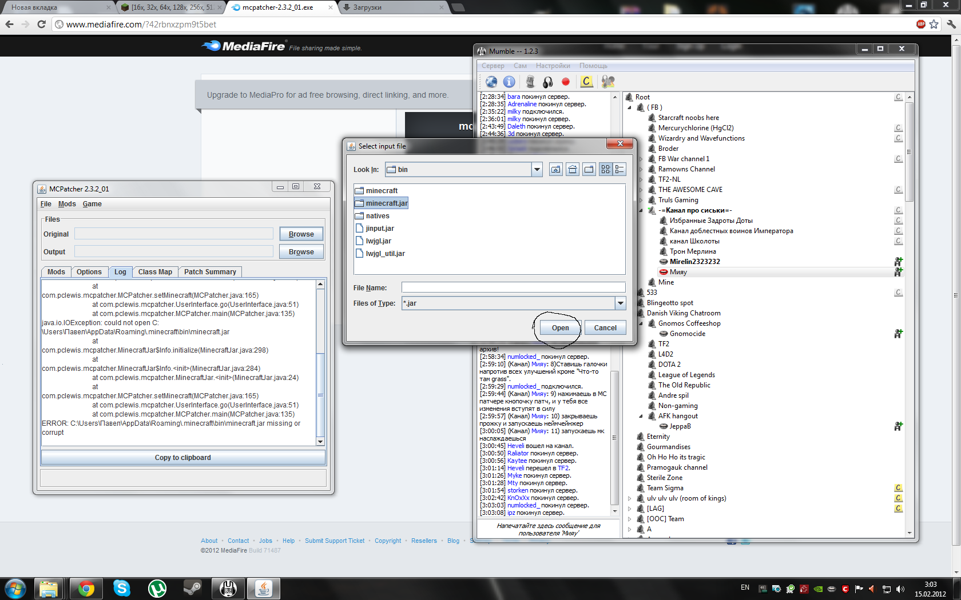The height and width of the screenshot is (600, 961).
Task: Switch to the Class Map tab
Action: tap(155, 272)
